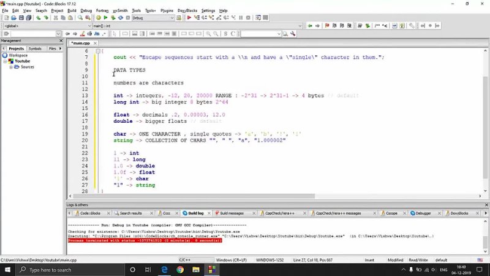
Task: Close the Build log tab
Action: [x=209, y=213]
